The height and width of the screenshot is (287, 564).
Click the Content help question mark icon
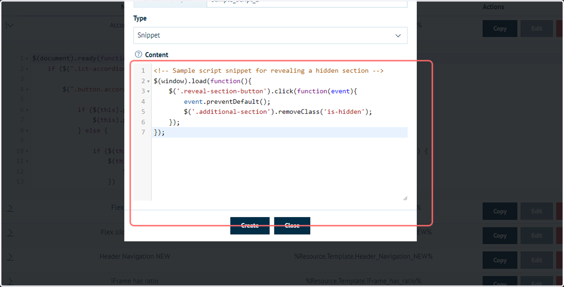click(x=138, y=54)
